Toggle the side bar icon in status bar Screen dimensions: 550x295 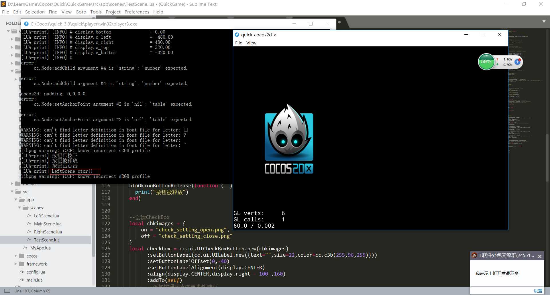pyautogui.click(x=7, y=291)
